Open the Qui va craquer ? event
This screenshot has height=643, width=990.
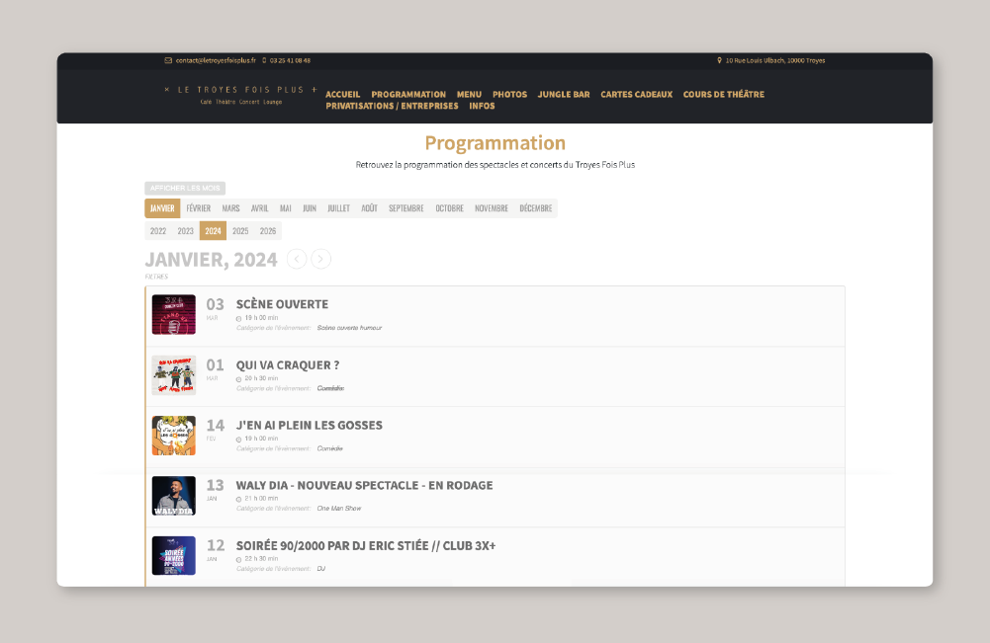(x=287, y=365)
